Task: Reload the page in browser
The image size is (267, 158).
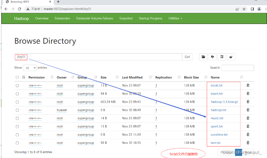Action: [x=19, y=9]
